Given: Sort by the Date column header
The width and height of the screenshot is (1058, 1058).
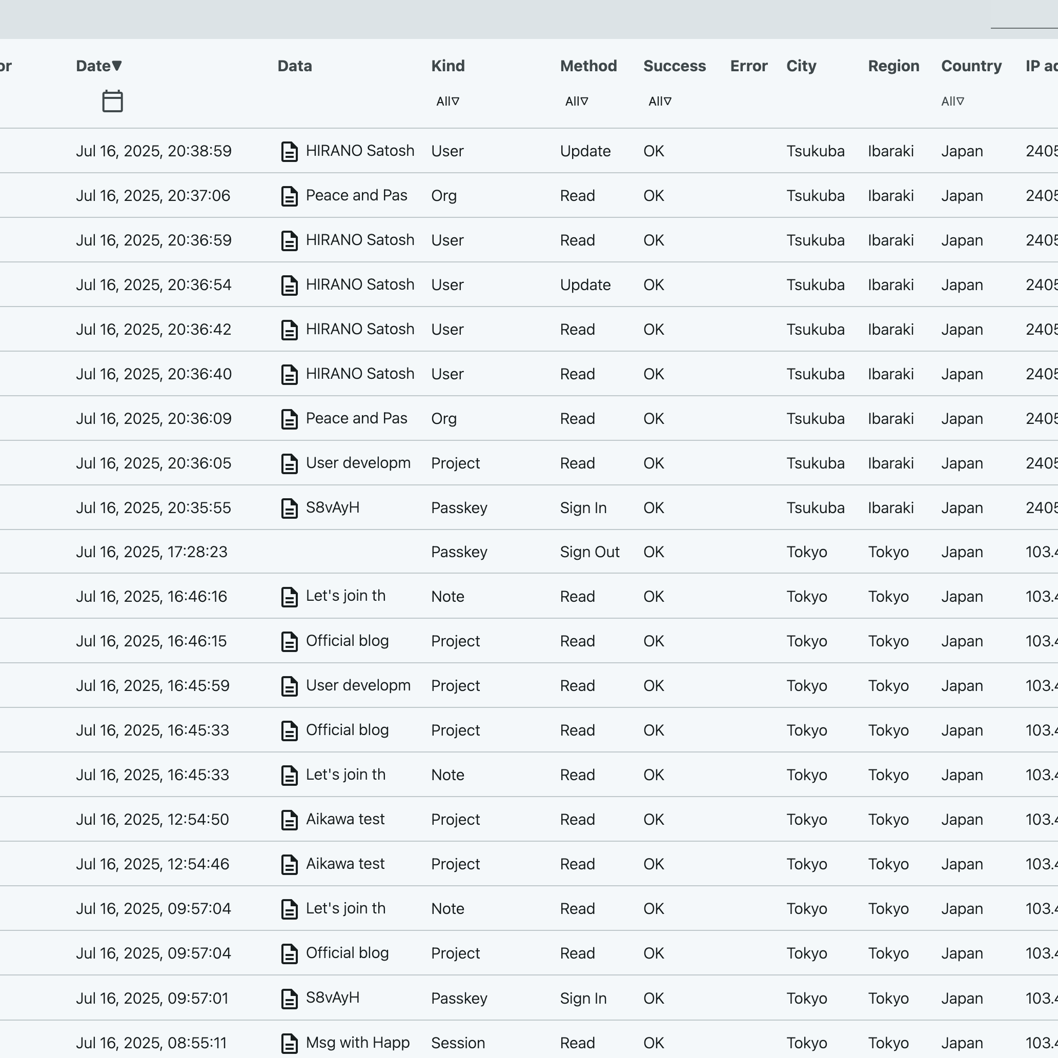Looking at the screenshot, I should (98, 66).
